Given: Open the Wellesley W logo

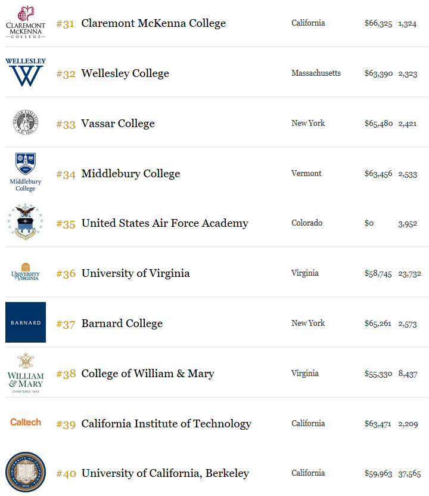Looking at the screenshot, I should point(26,72).
